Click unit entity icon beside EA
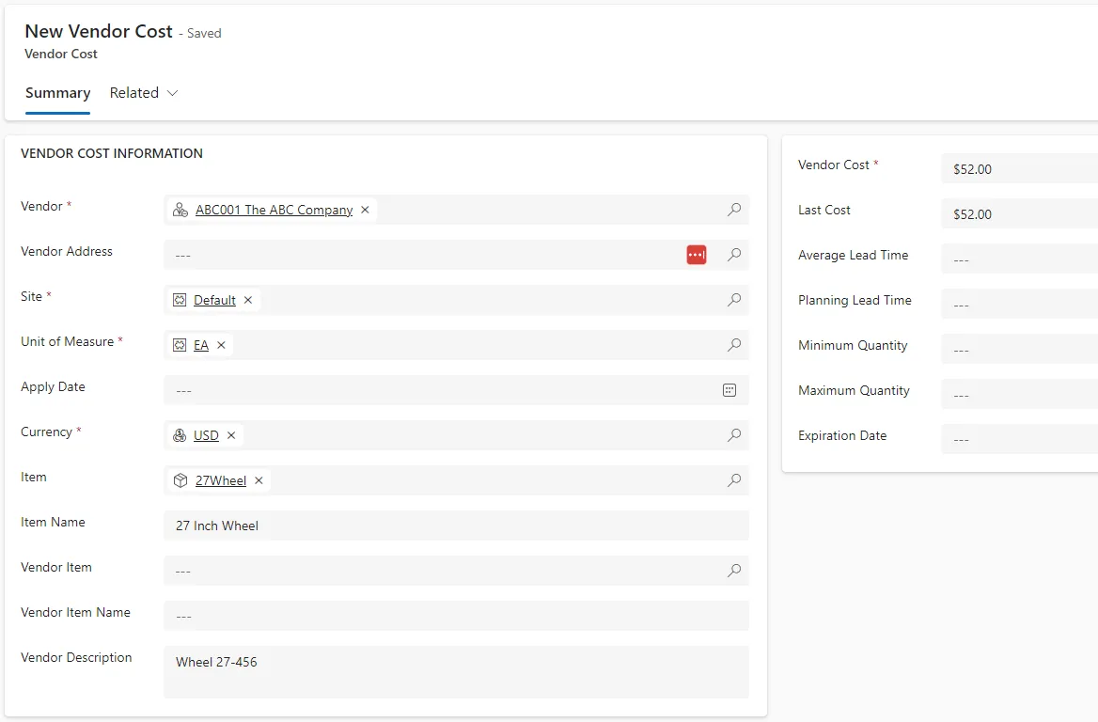This screenshot has width=1098, height=722. pos(180,344)
